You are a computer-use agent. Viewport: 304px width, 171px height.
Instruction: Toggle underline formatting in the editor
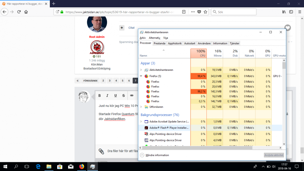pyautogui.click(x=116, y=95)
